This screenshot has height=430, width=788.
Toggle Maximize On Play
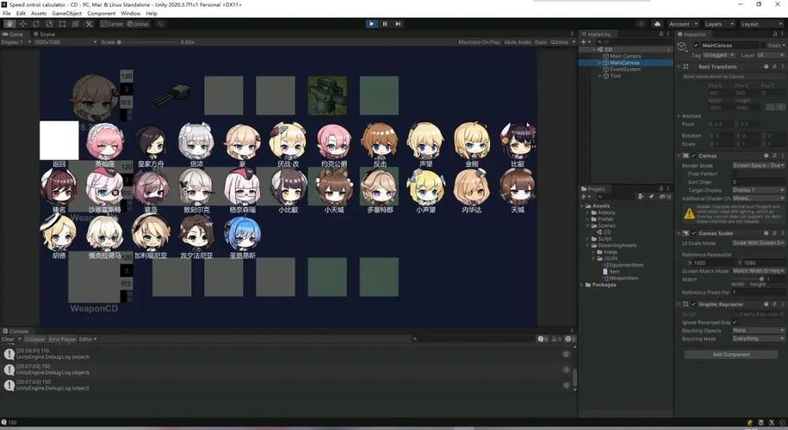click(480, 42)
